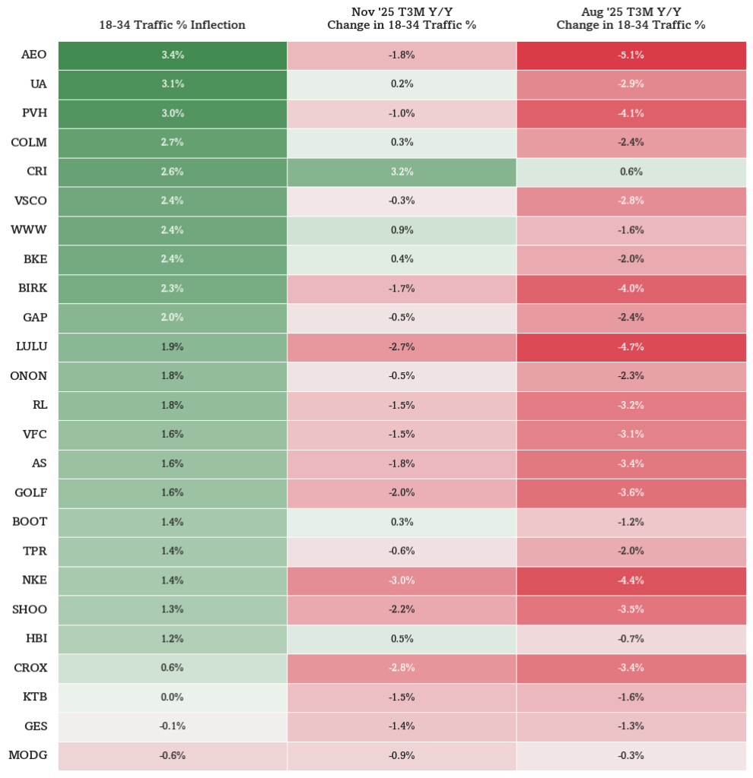Click the AEO Aug '25 cell -5.1%

click(631, 55)
